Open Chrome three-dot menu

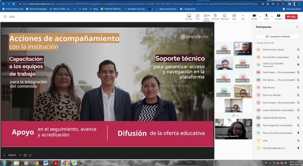tap(300, 4)
